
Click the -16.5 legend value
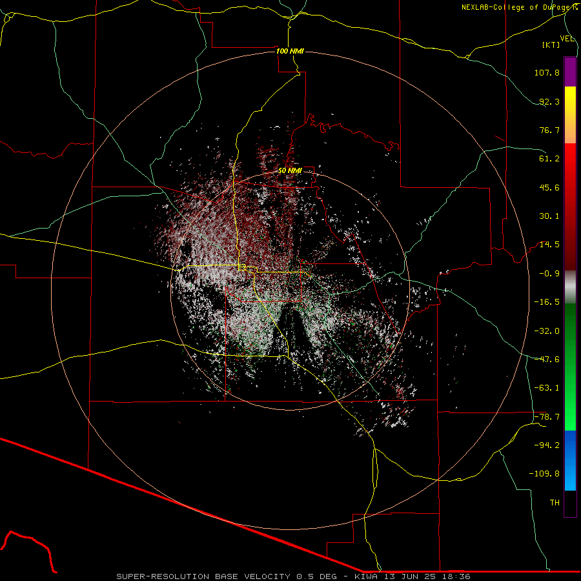(x=547, y=302)
